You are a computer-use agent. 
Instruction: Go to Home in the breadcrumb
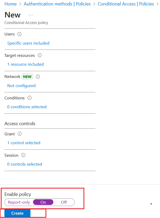(x=11, y=4)
